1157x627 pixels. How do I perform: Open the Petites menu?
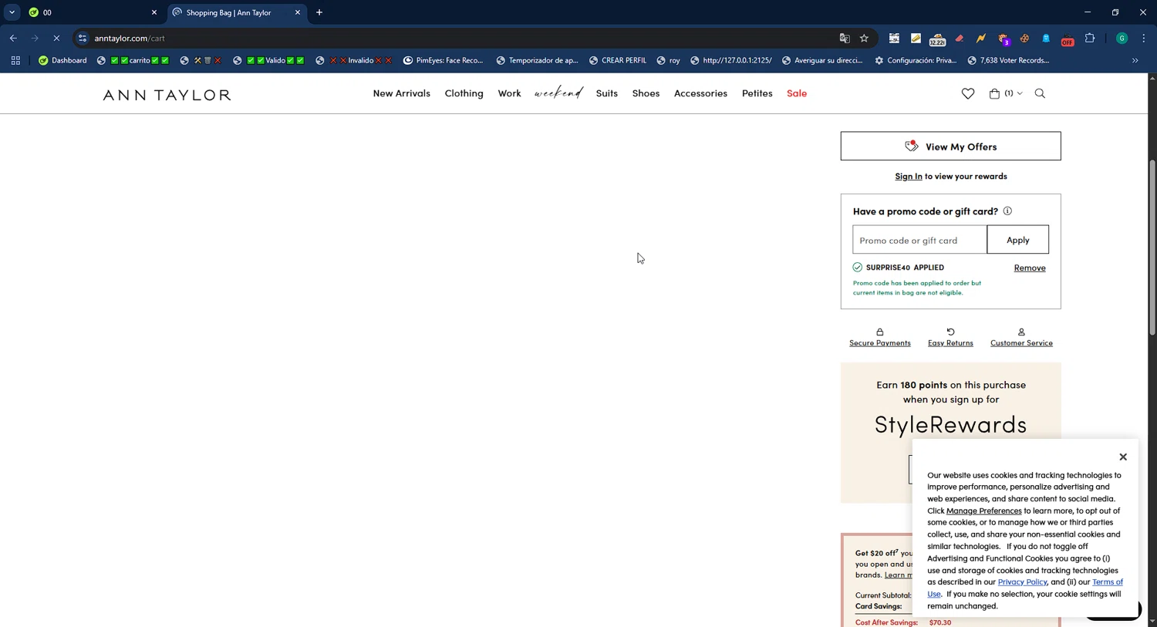[x=757, y=93]
